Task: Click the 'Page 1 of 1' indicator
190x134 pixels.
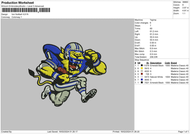Action: click(183, 131)
